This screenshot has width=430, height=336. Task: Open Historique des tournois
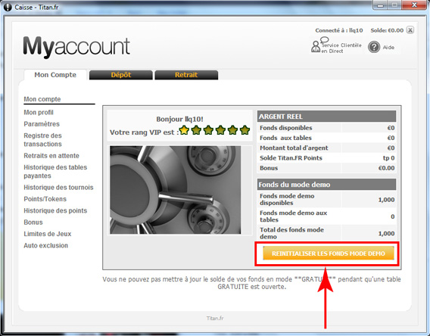[x=58, y=188]
